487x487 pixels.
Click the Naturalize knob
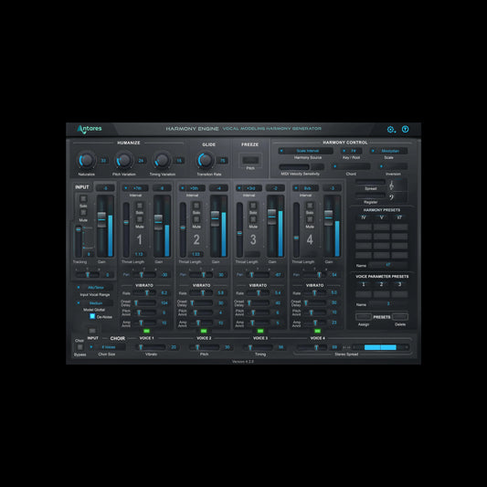tap(86, 160)
